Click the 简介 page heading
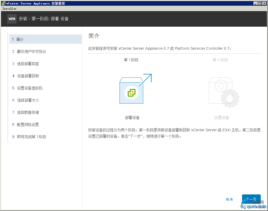Image resolution: width=268 pixels, height=211 pixels. (94, 36)
